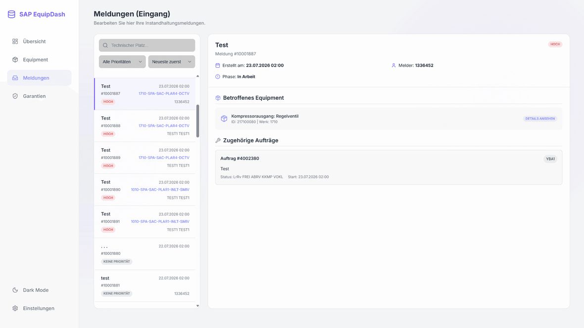Click the cube icon beside Betroffenes Equipment heading
This screenshot has height=328, width=584.
pos(218,98)
